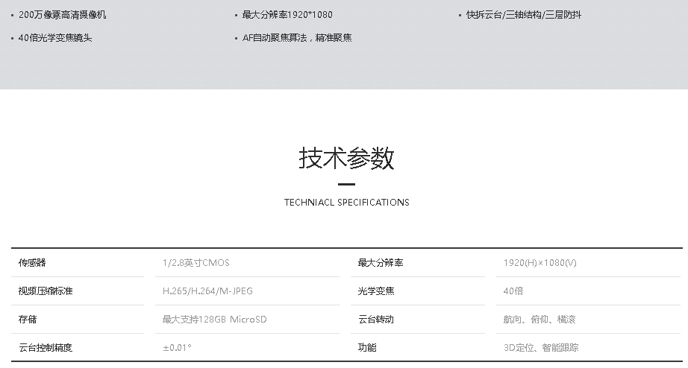
Task: Click the 技术参数 section heading
Action: 346,158
